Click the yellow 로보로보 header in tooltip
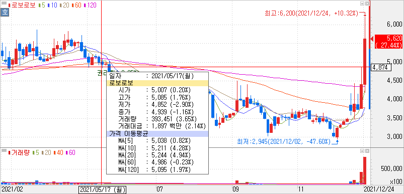 point(157,83)
